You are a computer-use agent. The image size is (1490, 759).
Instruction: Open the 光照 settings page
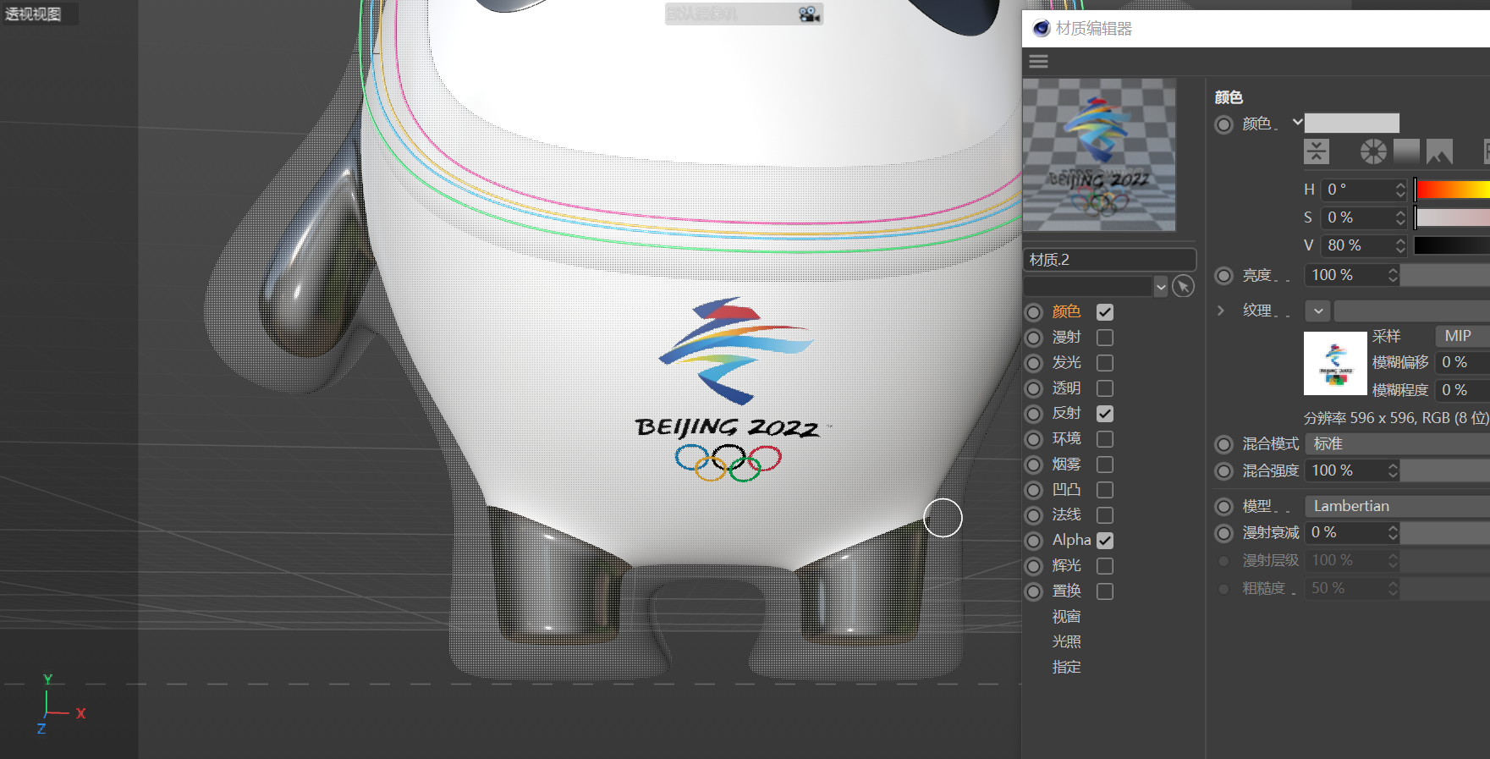click(x=1066, y=642)
